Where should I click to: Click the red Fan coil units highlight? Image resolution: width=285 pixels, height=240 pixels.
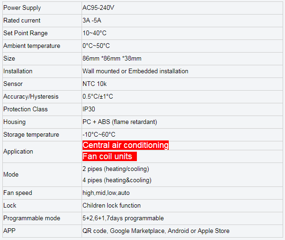[x=109, y=156]
